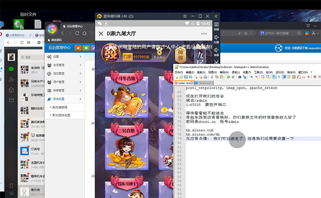Save the file with Notepad++ Save icon
Viewport: 321px width, 198px height.
[x=186, y=77]
